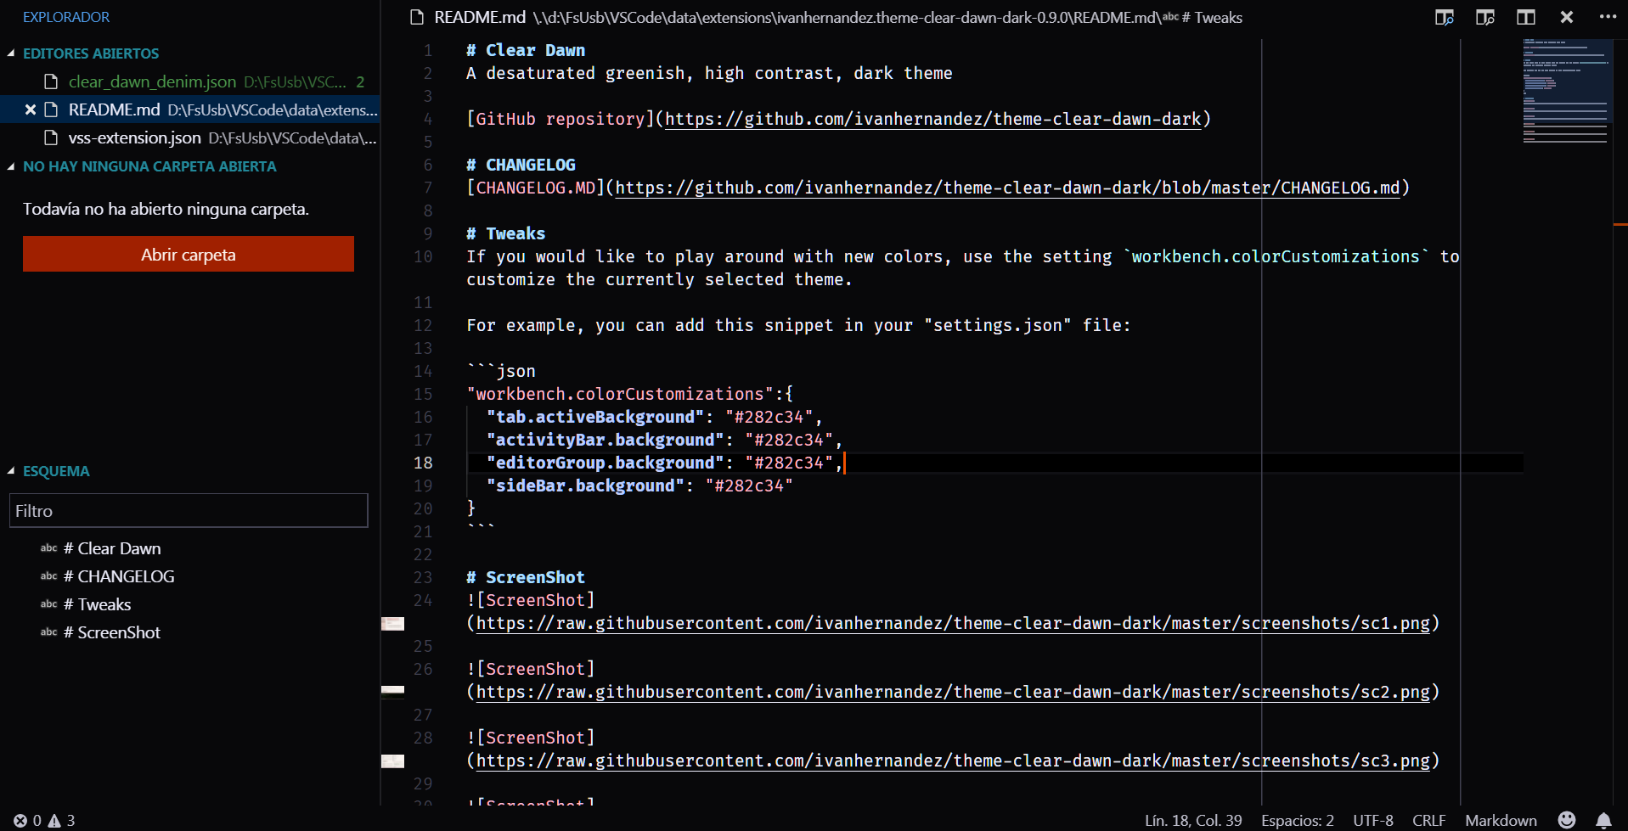The width and height of the screenshot is (1628, 831).
Task: Click "sideBar.background" key in editor
Action: 585,486
